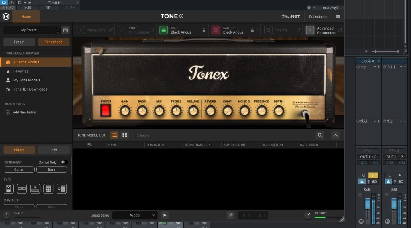Switch tone model list to grid view
Viewport: 411px width, 228px height.
(x=125, y=135)
